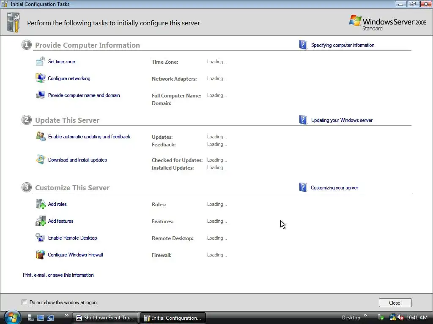Screen dimensions: 433x324
Task: Click the Time Zone label
Action: 165,62
